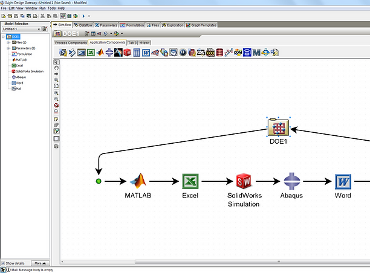The width and height of the screenshot is (370, 273).
Task: Switch to the Formulation tab
Action: 132,25
